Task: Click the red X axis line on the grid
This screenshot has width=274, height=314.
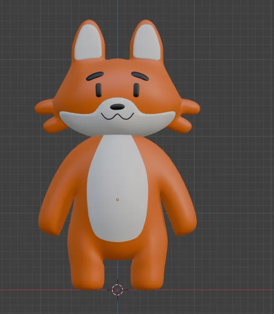Action: pyautogui.click(x=200, y=290)
